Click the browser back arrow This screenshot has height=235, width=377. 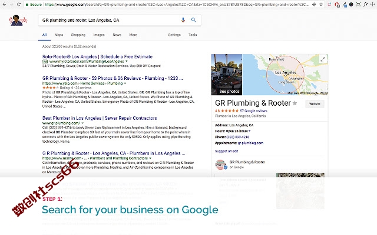click(4, 4)
